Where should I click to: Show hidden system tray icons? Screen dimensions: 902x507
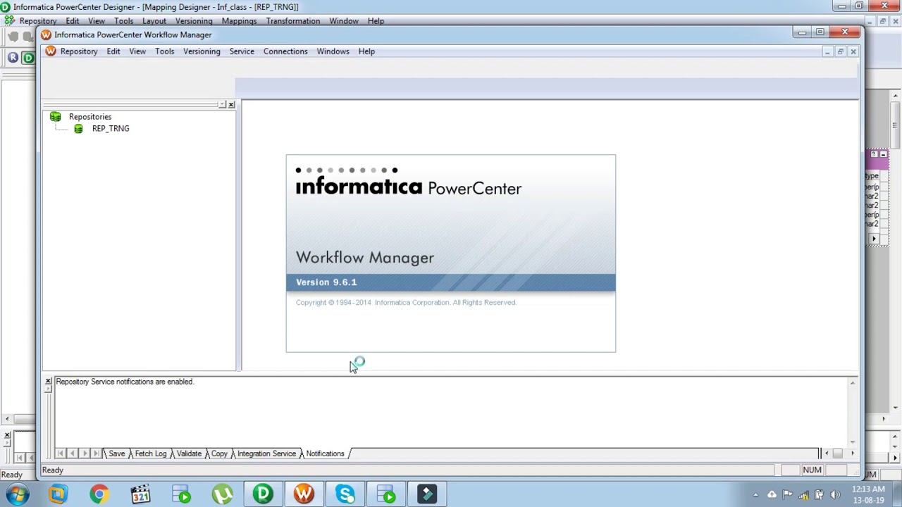point(755,494)
